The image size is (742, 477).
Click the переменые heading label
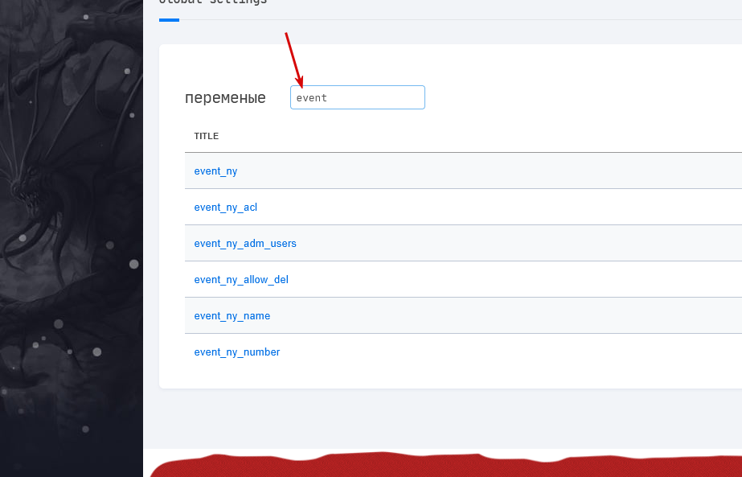click(x=225, y=98)
